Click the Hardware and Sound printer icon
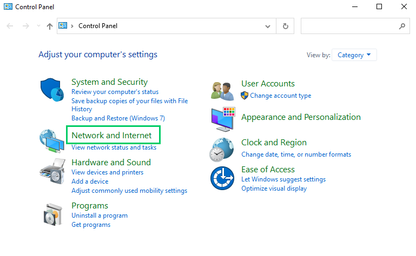The image size is (416, 256). click(x=52, y=171)
